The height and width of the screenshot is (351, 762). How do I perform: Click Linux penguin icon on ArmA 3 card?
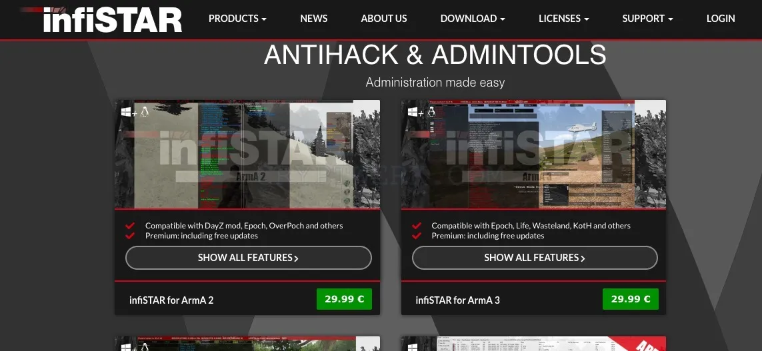coord(431,112)
